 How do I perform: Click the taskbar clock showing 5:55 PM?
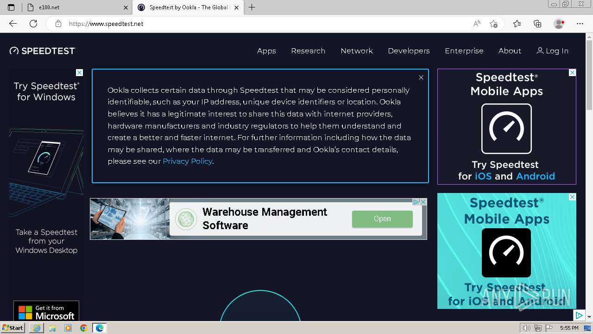(x=569, y=328)
